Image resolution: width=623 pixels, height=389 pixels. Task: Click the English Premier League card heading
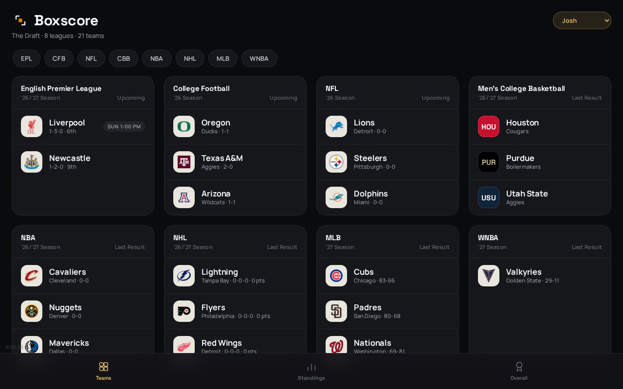pyautogui.click(x=61, y=88)
